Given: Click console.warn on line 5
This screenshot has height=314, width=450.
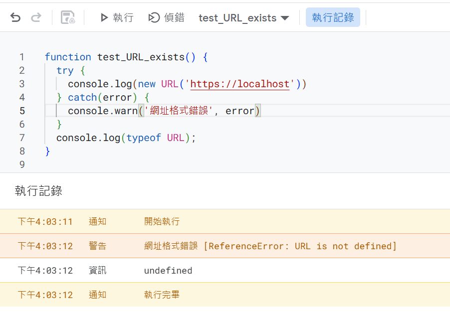Looking at the screenshot, I should (103, 111).
